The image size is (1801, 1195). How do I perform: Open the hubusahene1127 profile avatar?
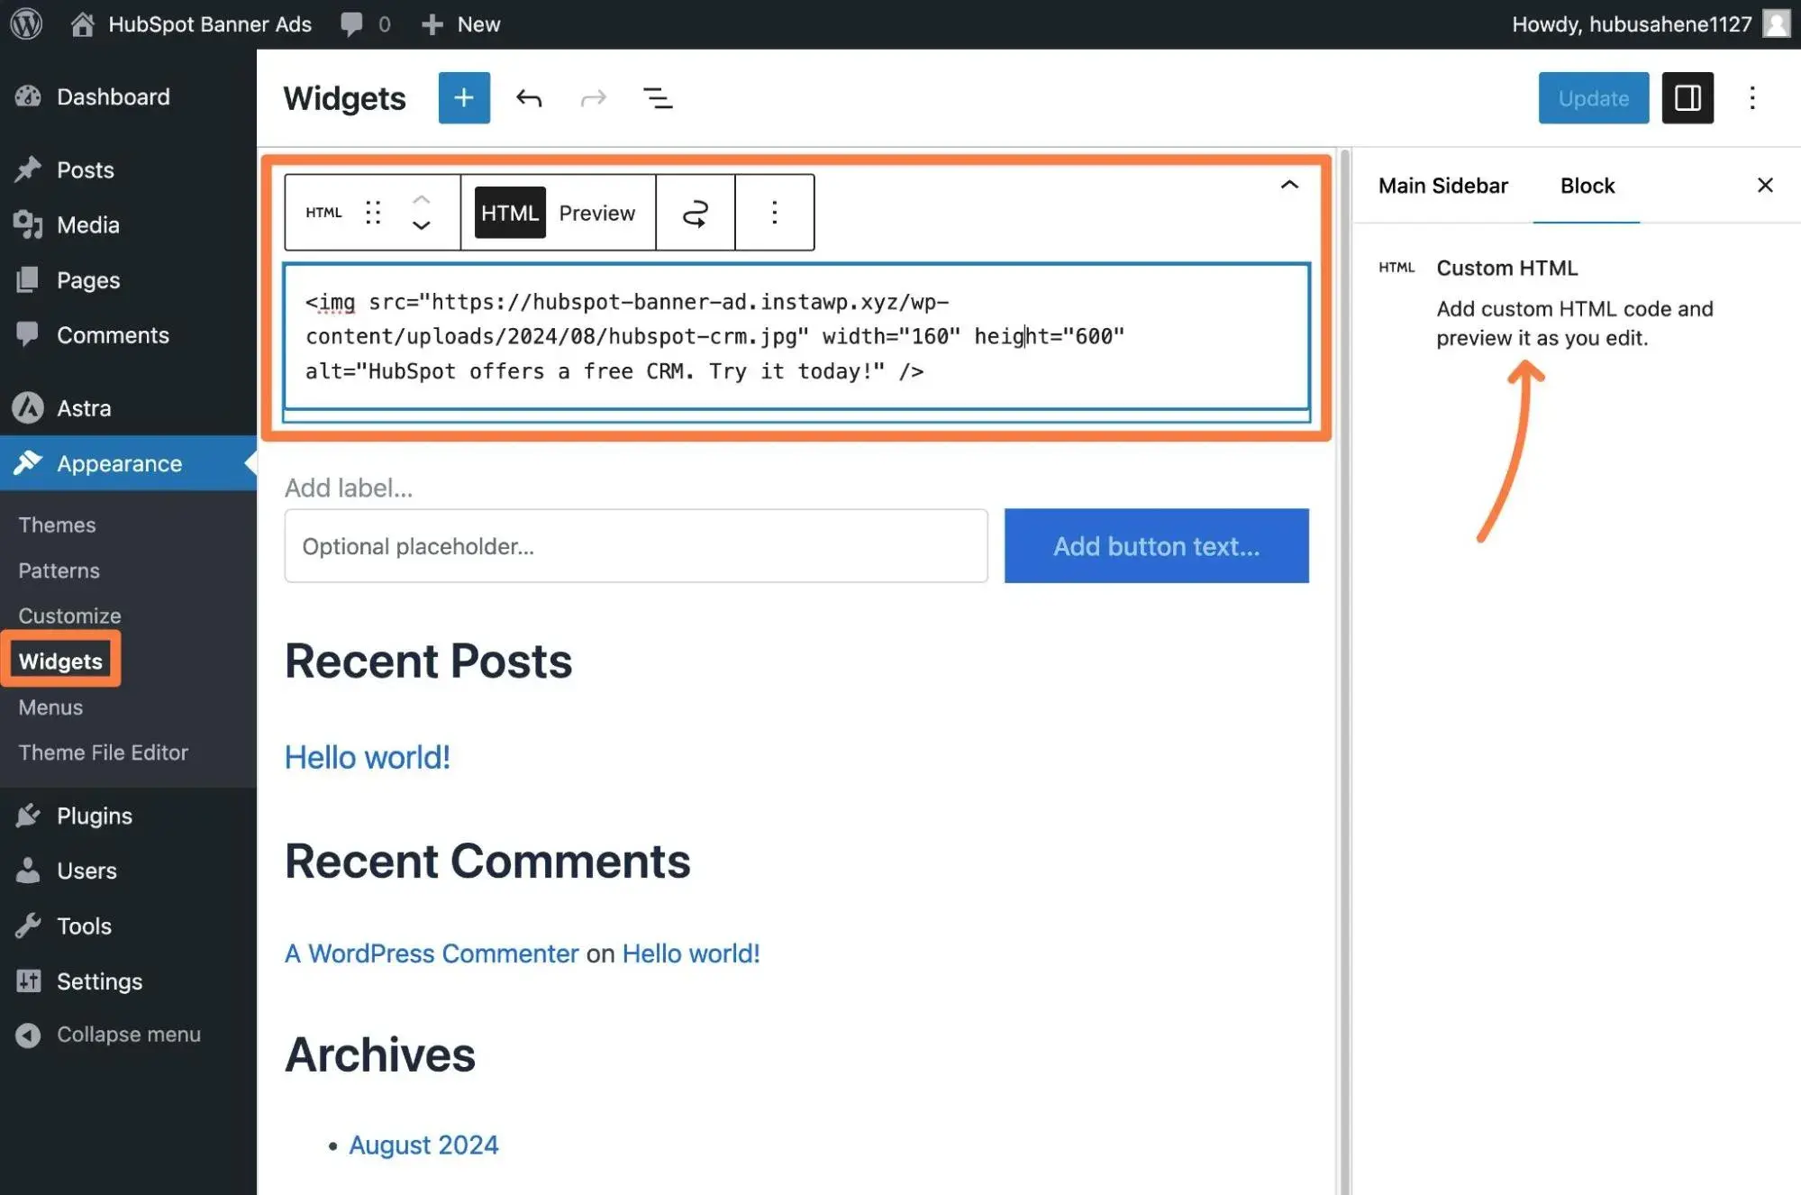pos(1776,24)
